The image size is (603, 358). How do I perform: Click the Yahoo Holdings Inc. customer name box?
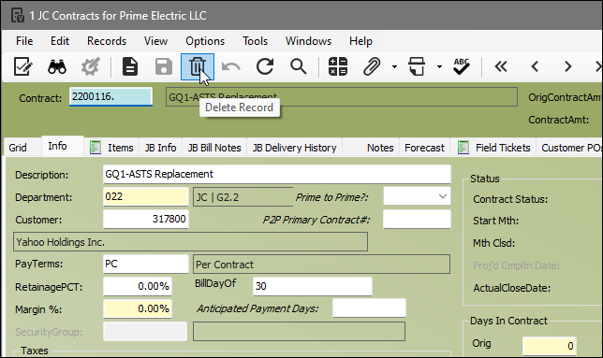[x=190, y=242]
